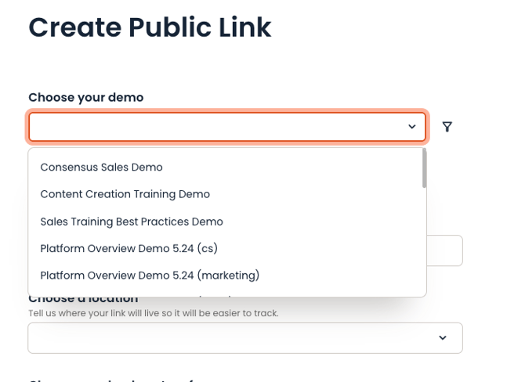
Task: Click the Choose your demo label
Action: 86,98
